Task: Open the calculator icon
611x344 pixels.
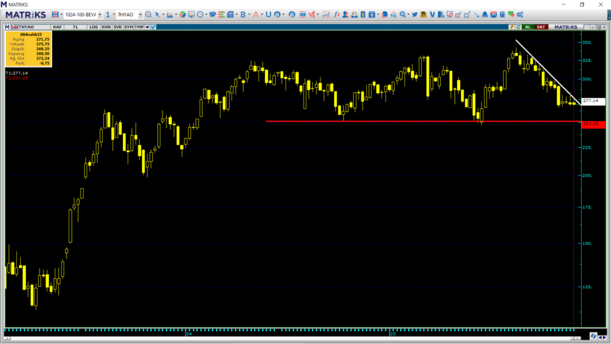Action: coord(502,14)
